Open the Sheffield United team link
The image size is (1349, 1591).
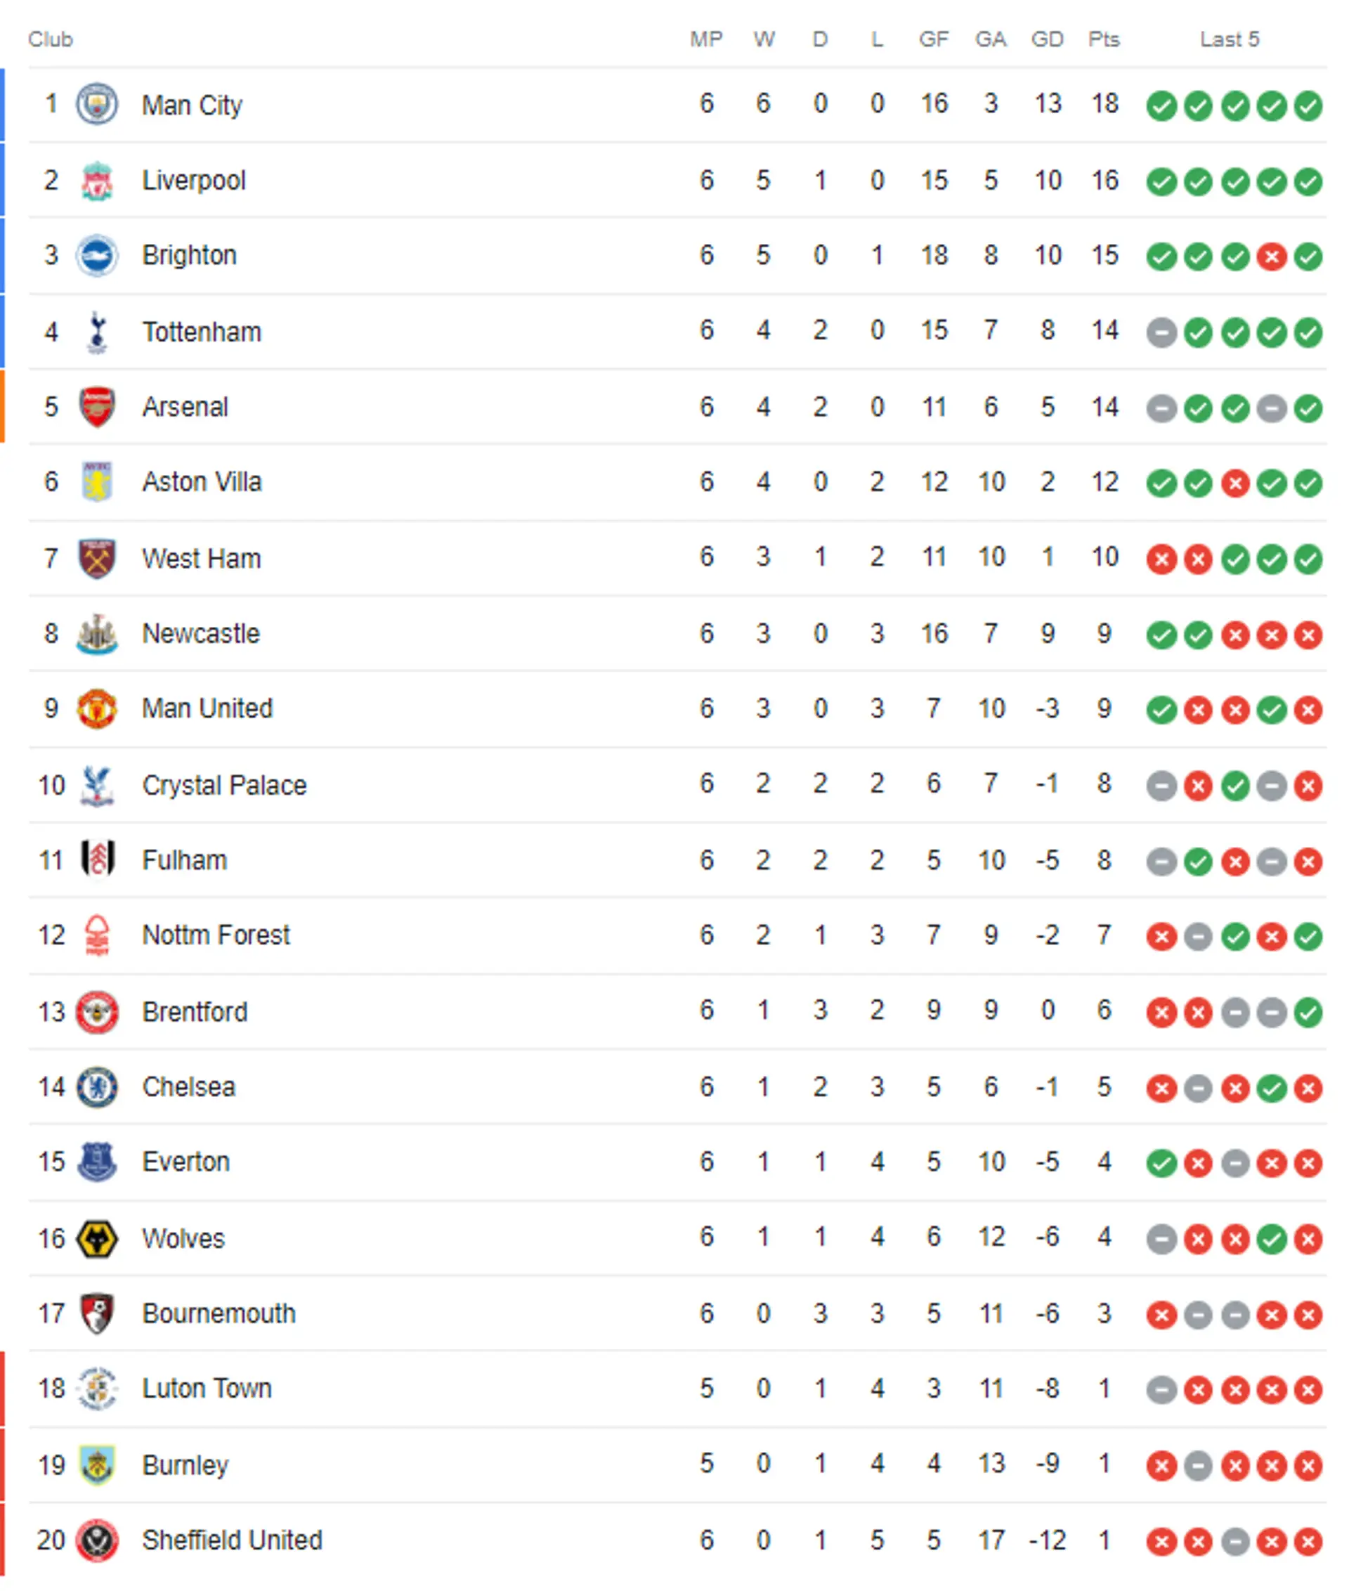pyautogui.click(x=233, y=1540)
